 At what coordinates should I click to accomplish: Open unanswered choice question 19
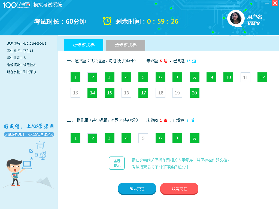[177, 93]
